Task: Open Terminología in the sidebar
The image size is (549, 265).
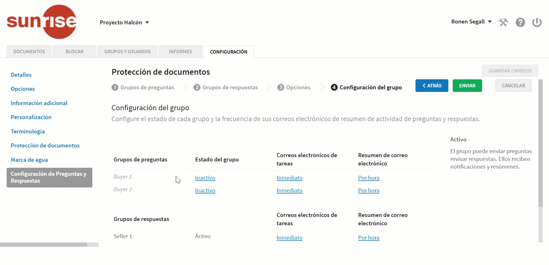Action: coord(28,131)
